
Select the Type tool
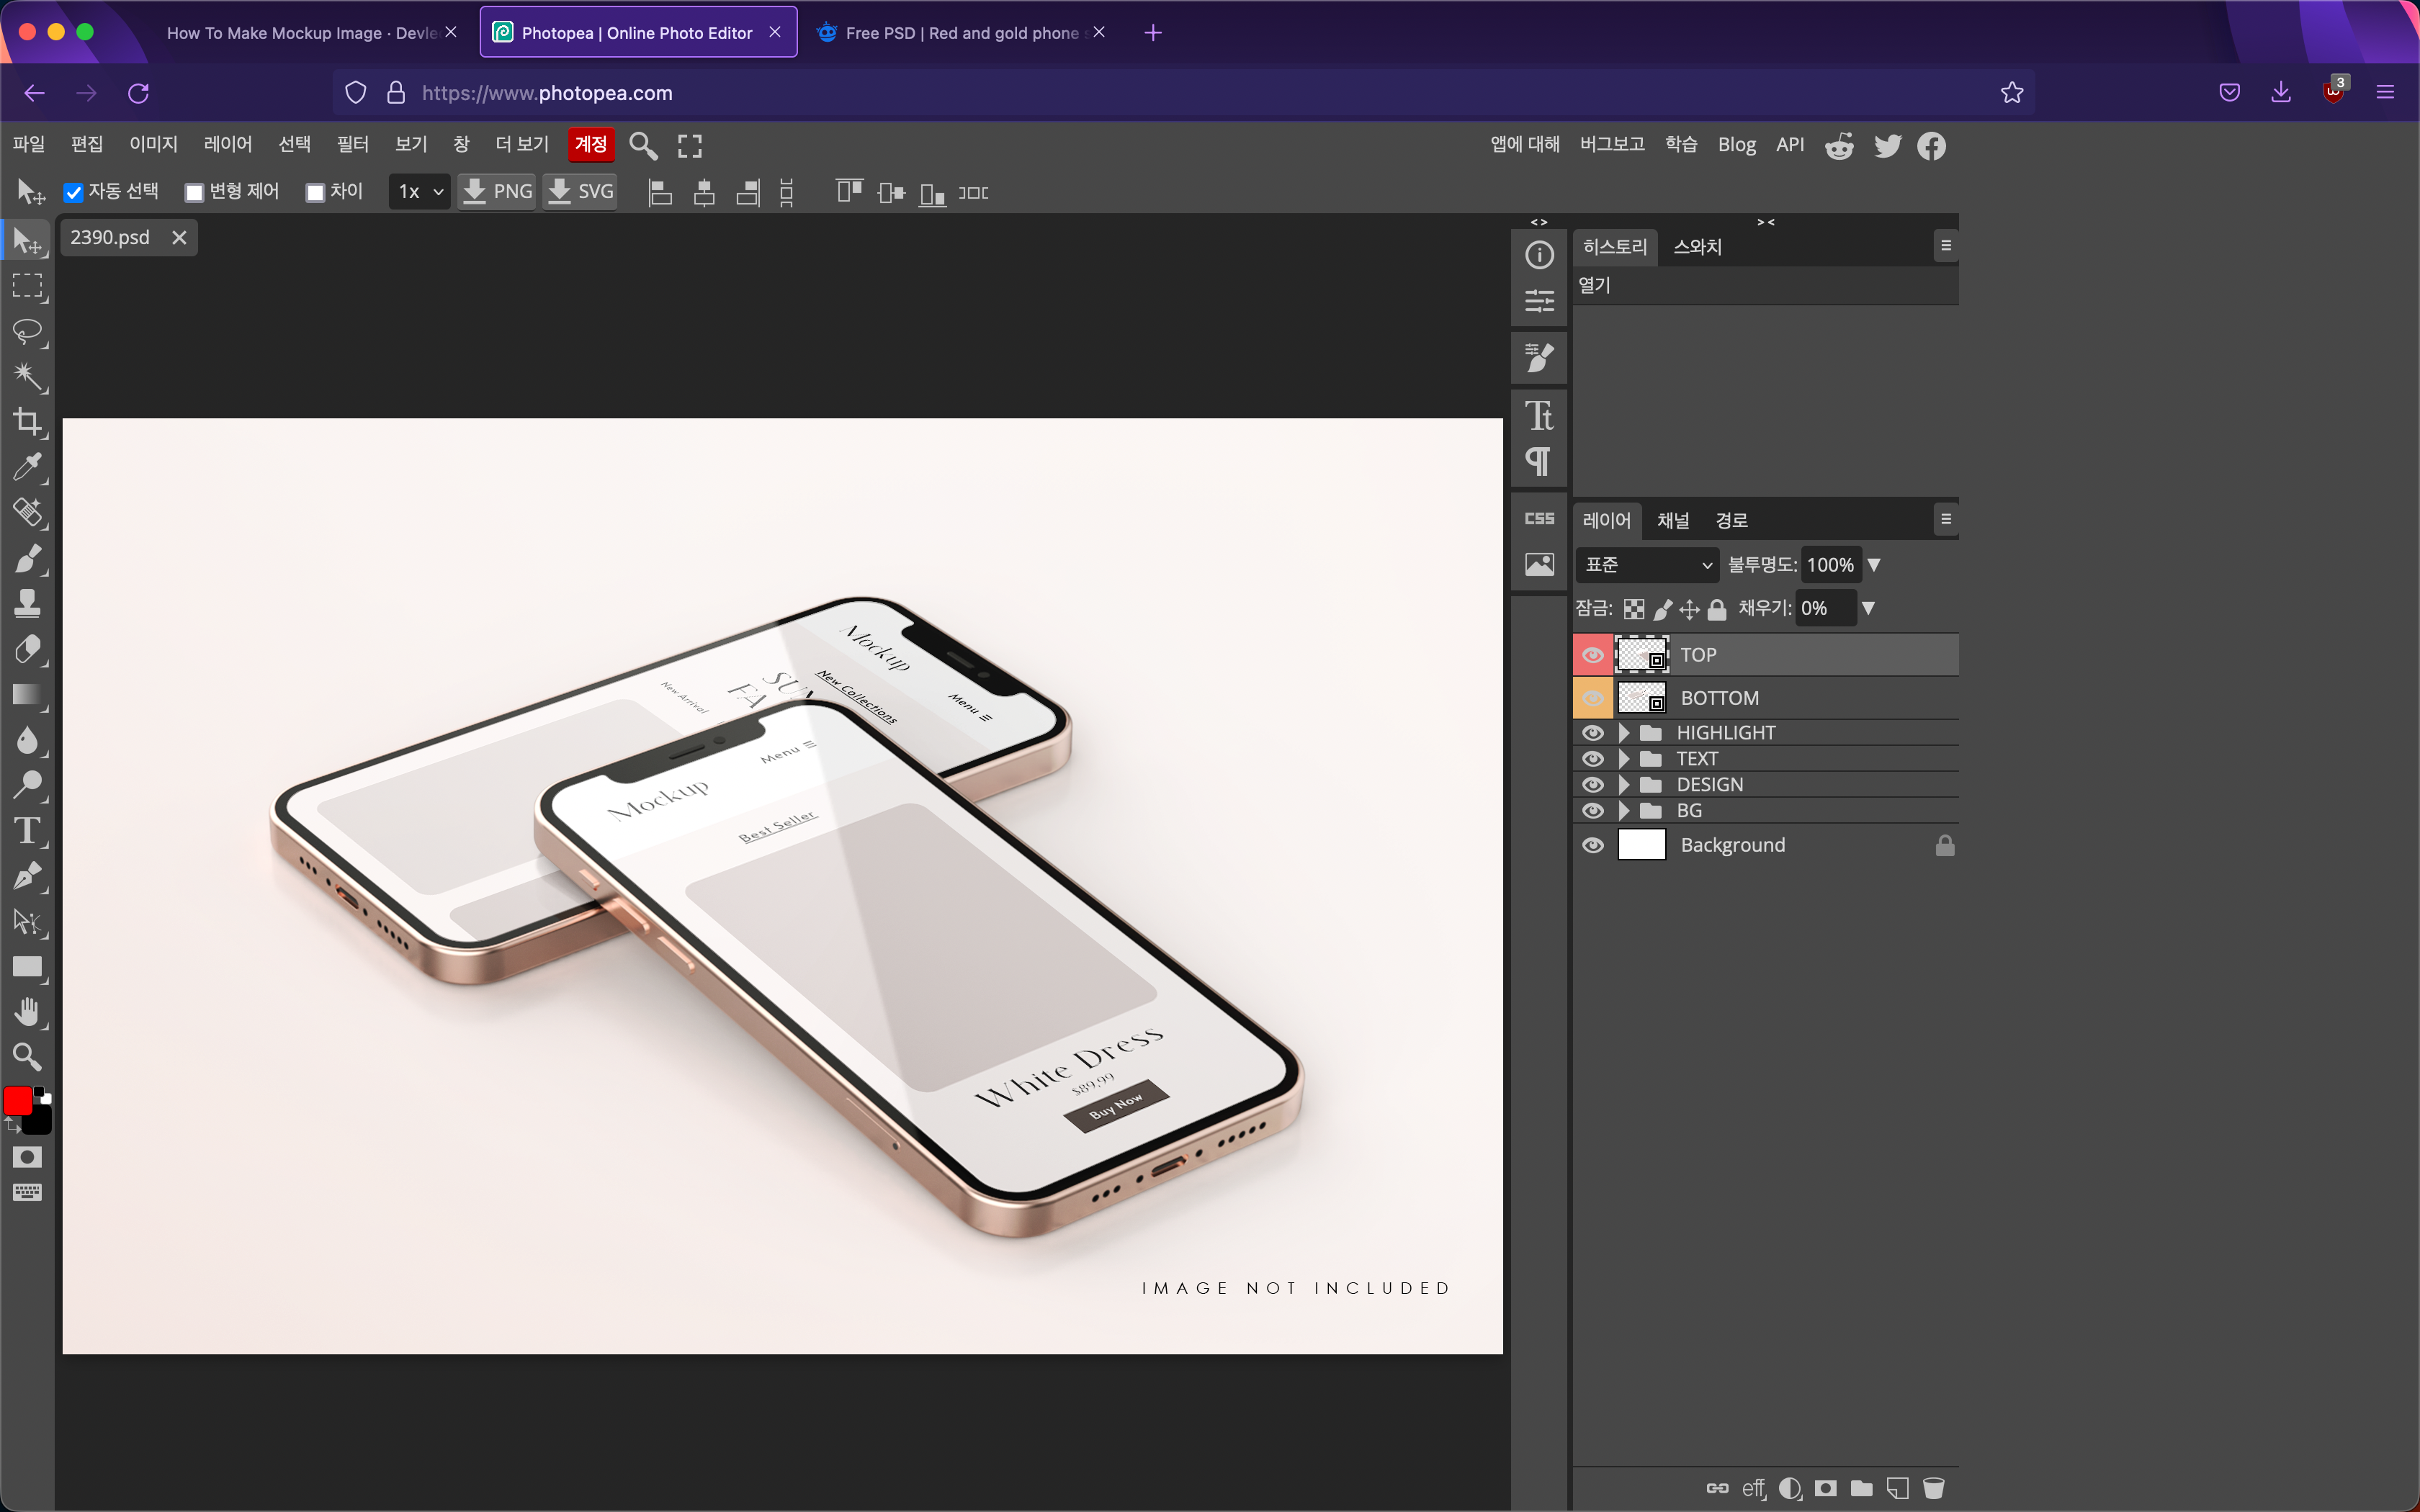(27, 830)
